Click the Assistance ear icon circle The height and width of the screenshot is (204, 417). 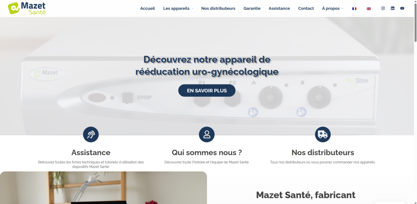(91, 134)
